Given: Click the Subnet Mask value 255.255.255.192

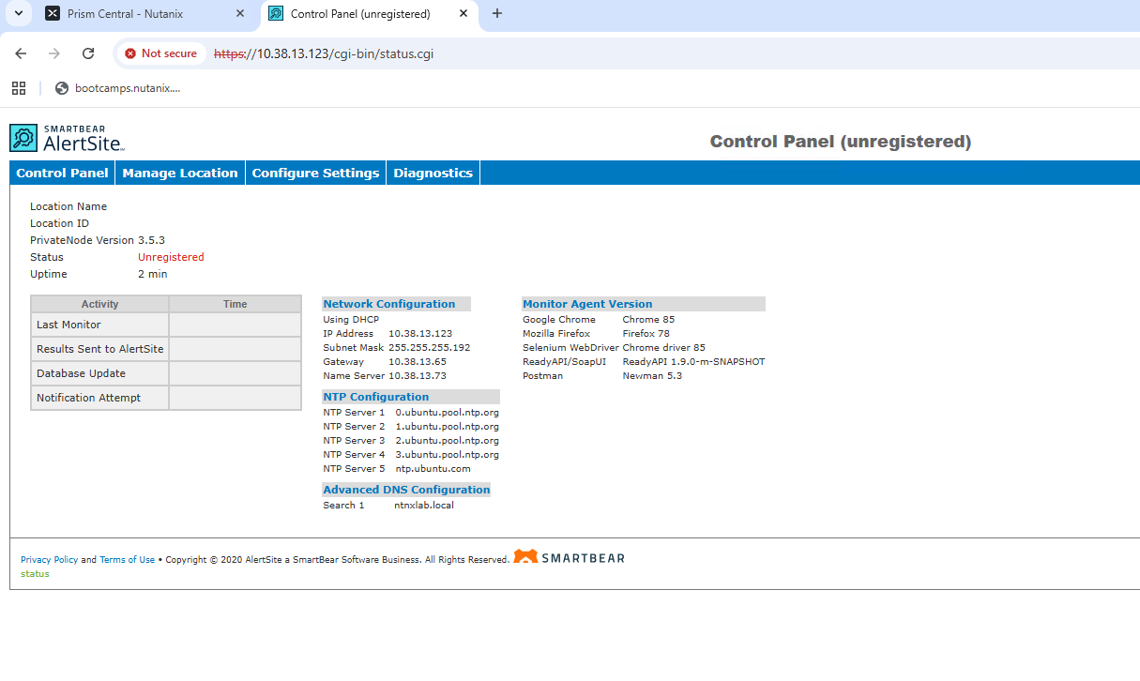Looking at the screenshot, I should (430, 348).
